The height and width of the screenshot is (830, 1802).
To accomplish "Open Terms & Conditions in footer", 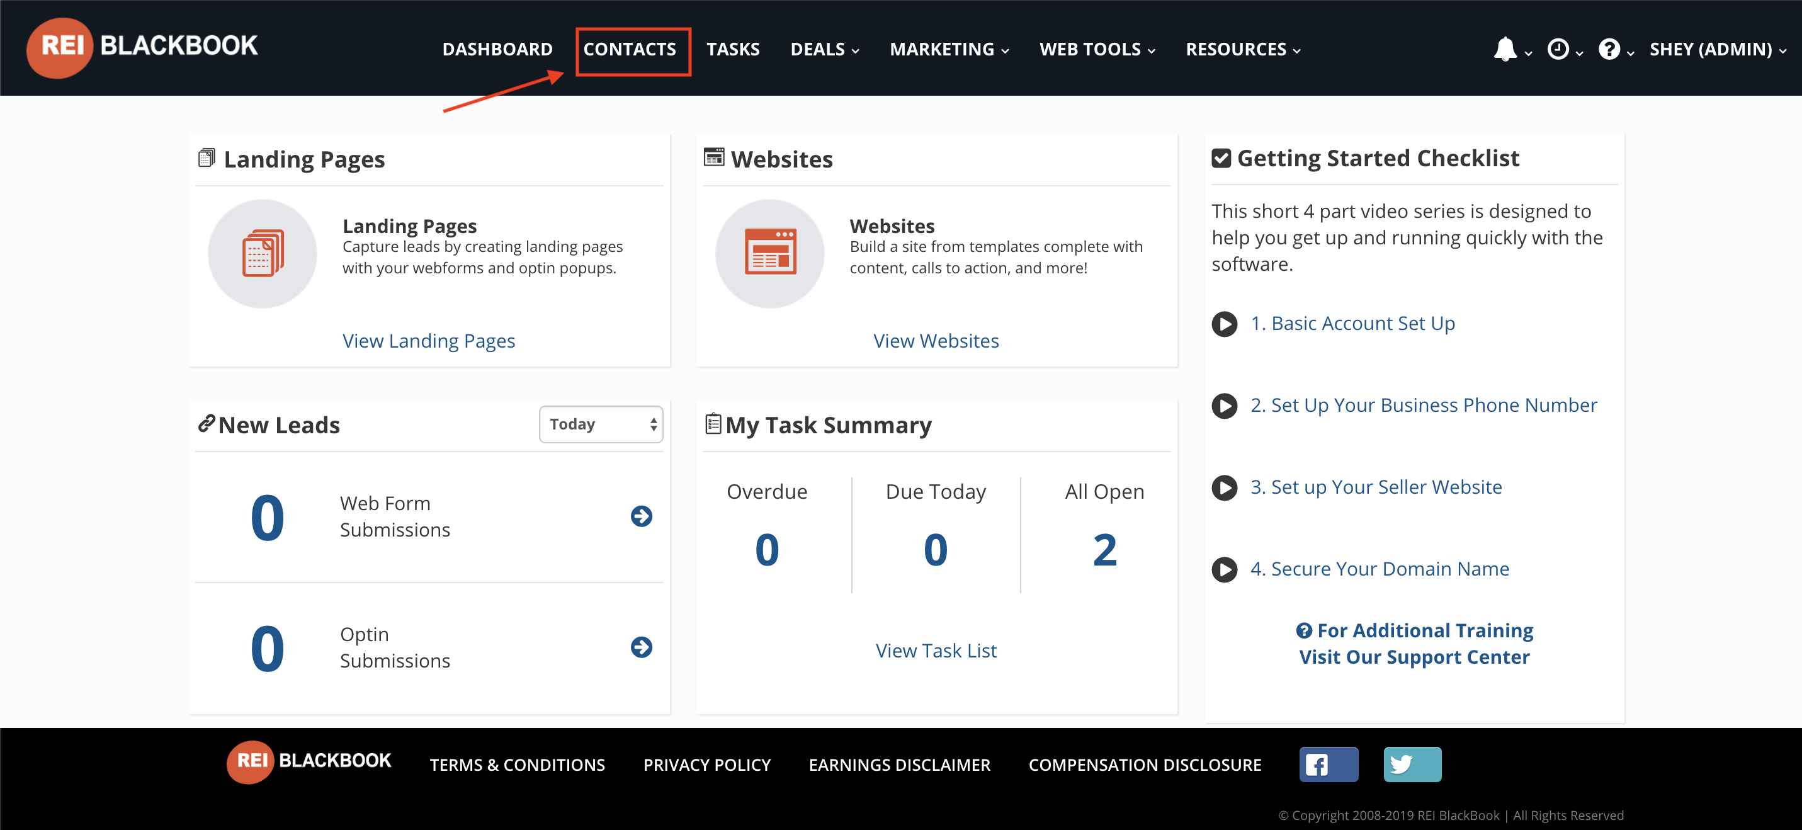I will (x=517, y=765).
